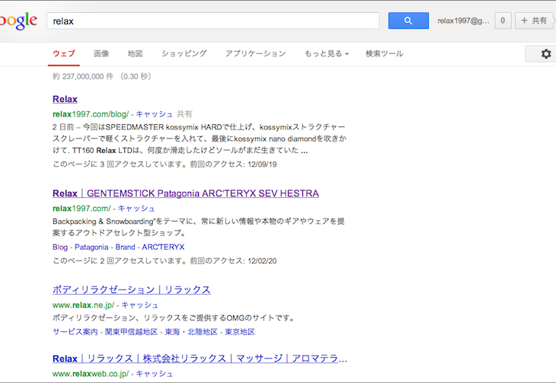Click the キャッシュ link after relax1997.com/
The width and height of the screenshot is (556, 383).
tap(136, 208)
